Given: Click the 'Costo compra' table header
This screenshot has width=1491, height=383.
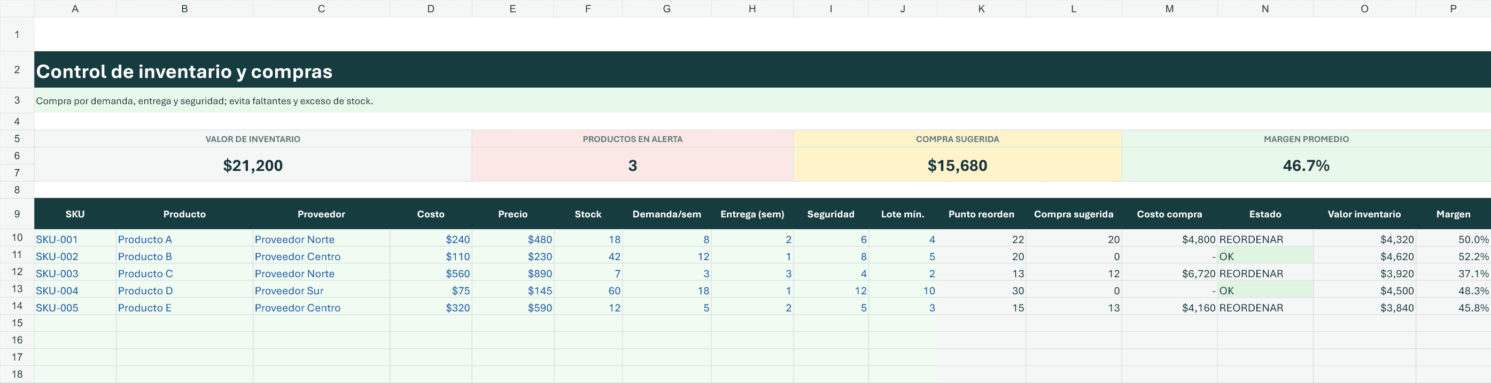Looking at the screenshot, I should point(1169,214).
